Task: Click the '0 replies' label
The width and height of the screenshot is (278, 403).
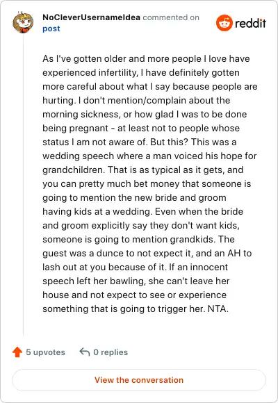Action: [111, 352]
